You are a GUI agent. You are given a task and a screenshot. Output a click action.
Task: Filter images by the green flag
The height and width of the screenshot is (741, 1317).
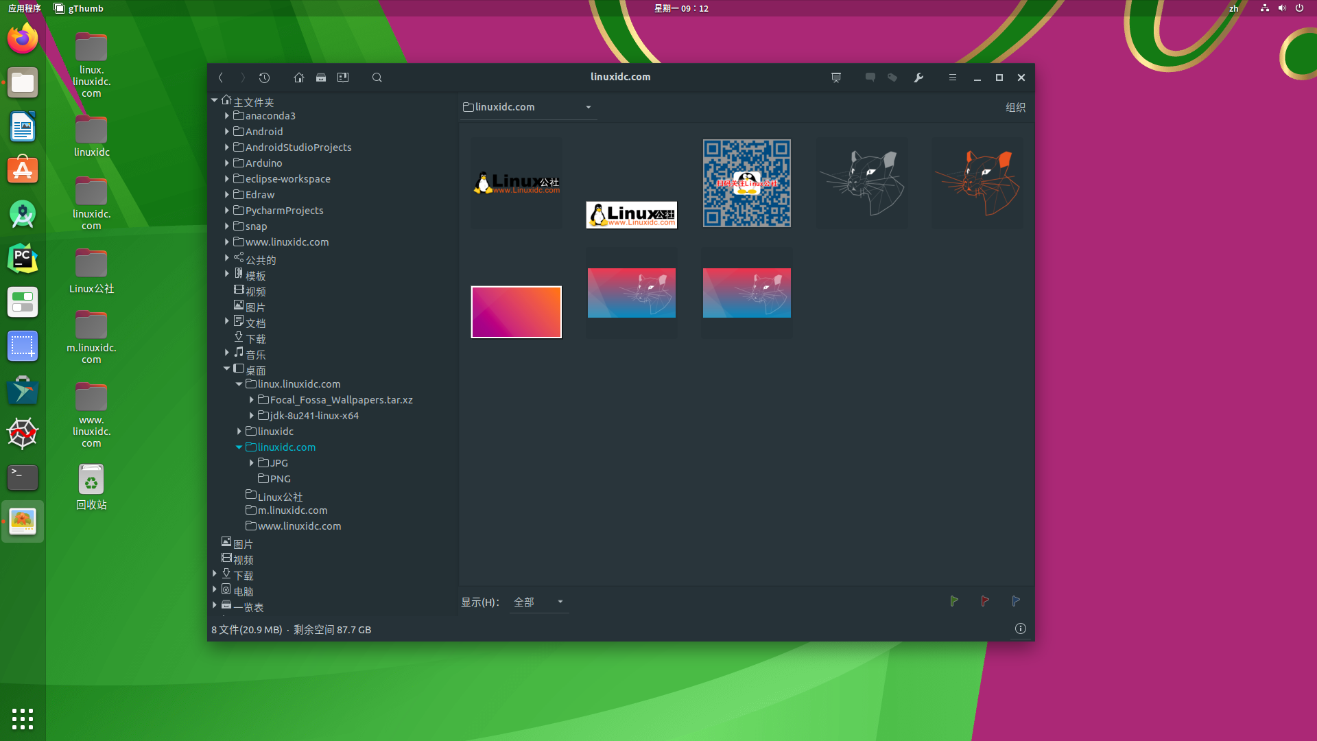[954, 601]
